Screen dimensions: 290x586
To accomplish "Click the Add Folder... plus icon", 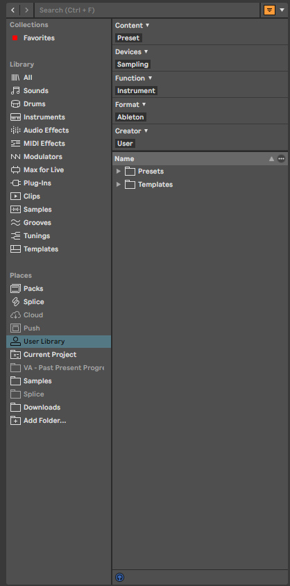I will [x=15, y=421].
